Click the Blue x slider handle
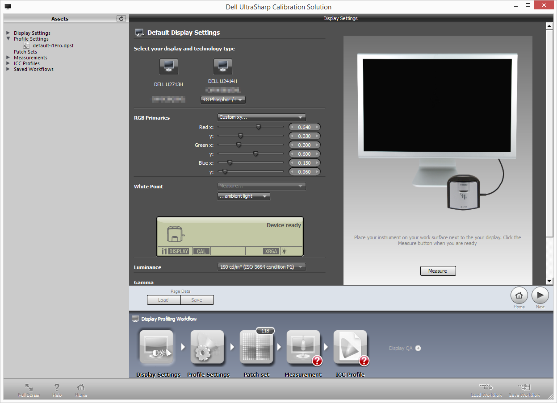This screenshot has height=403, width=557. pyautogui.click(x=230, y=163)
